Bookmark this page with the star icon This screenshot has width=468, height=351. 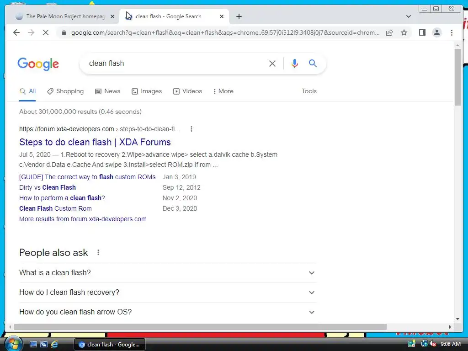404,32
